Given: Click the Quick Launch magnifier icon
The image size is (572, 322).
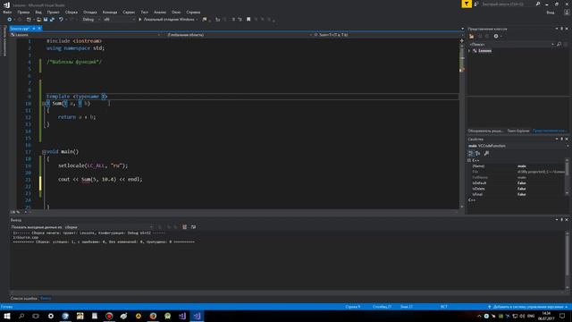Looking at the screenshot, I should [538, 4].
